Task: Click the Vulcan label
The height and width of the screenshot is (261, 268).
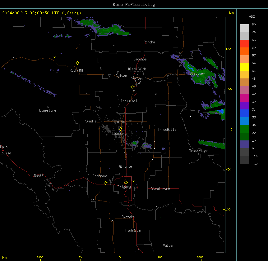Action: [x=169, y=246]
